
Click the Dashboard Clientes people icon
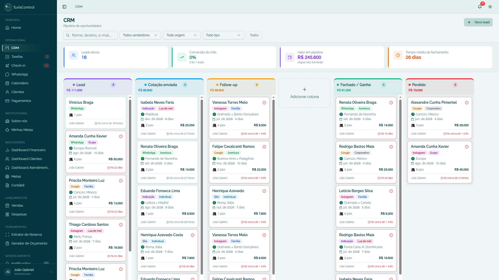click(x=7, y=159)
